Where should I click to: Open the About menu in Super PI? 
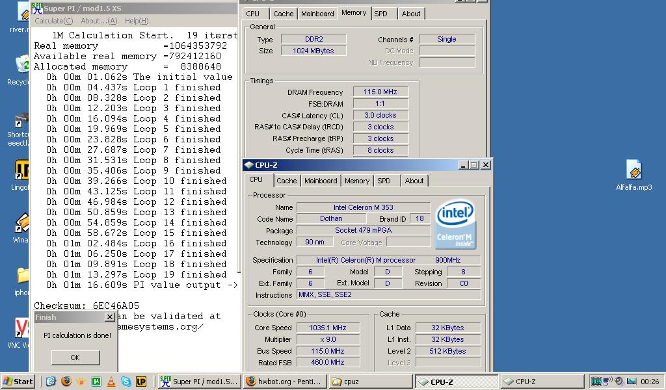pyautogui.click(x=99, y=21)
